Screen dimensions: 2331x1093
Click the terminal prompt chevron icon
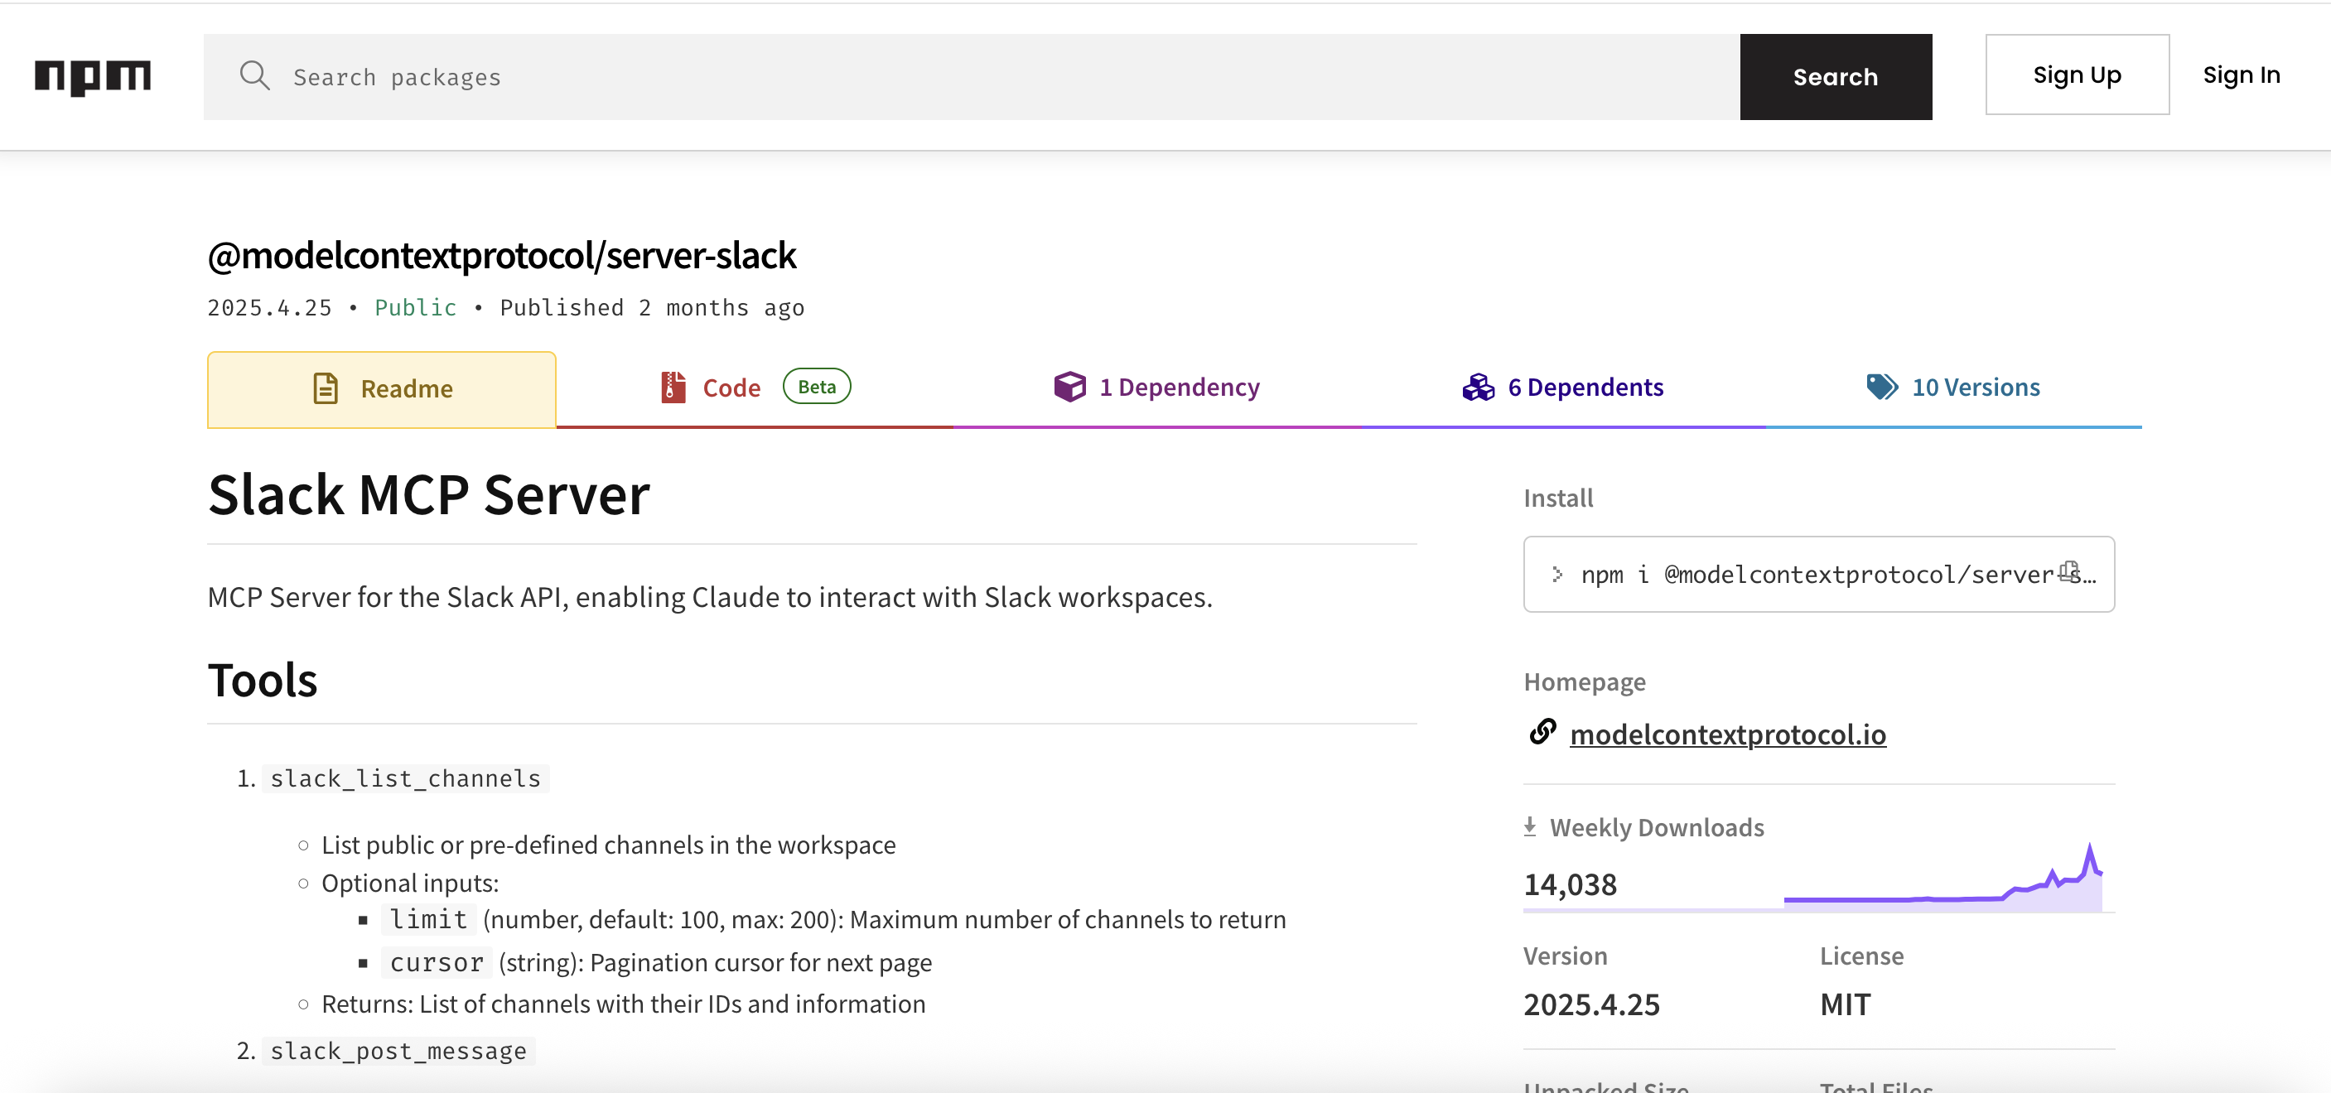tap(1556, 575)
